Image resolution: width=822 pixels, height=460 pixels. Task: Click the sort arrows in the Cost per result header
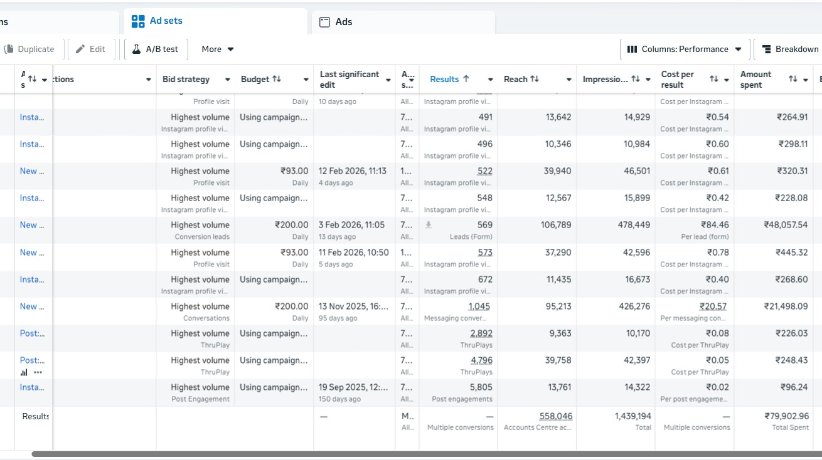(713, 80)
